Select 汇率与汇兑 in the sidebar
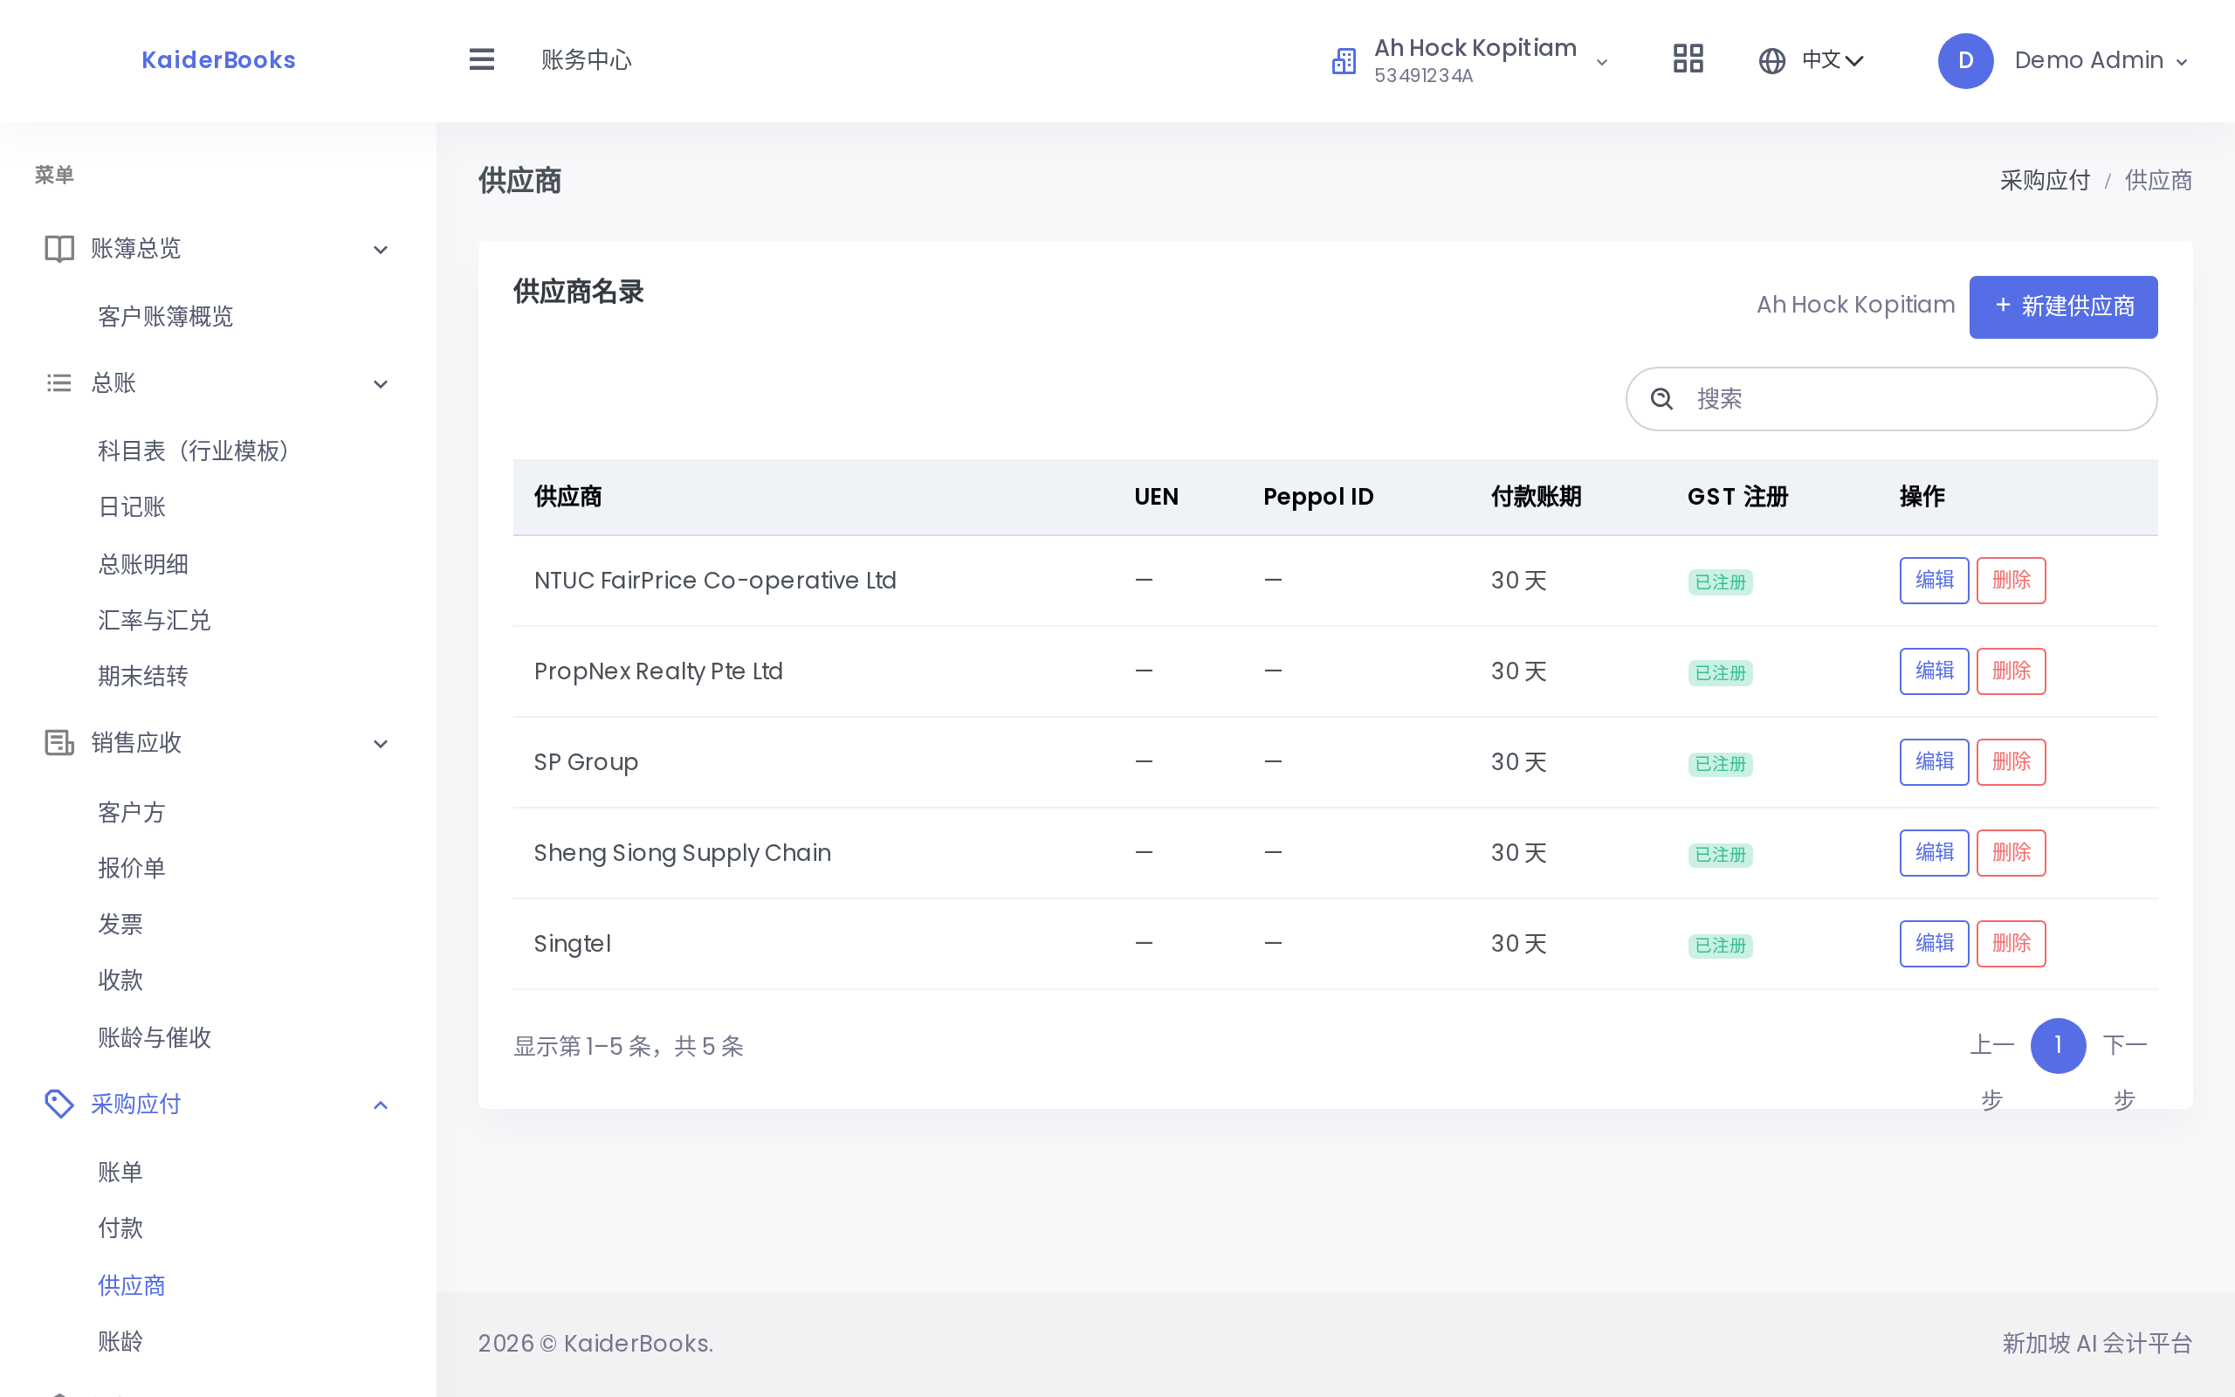 pyautogui.click(x=155, y=620)
